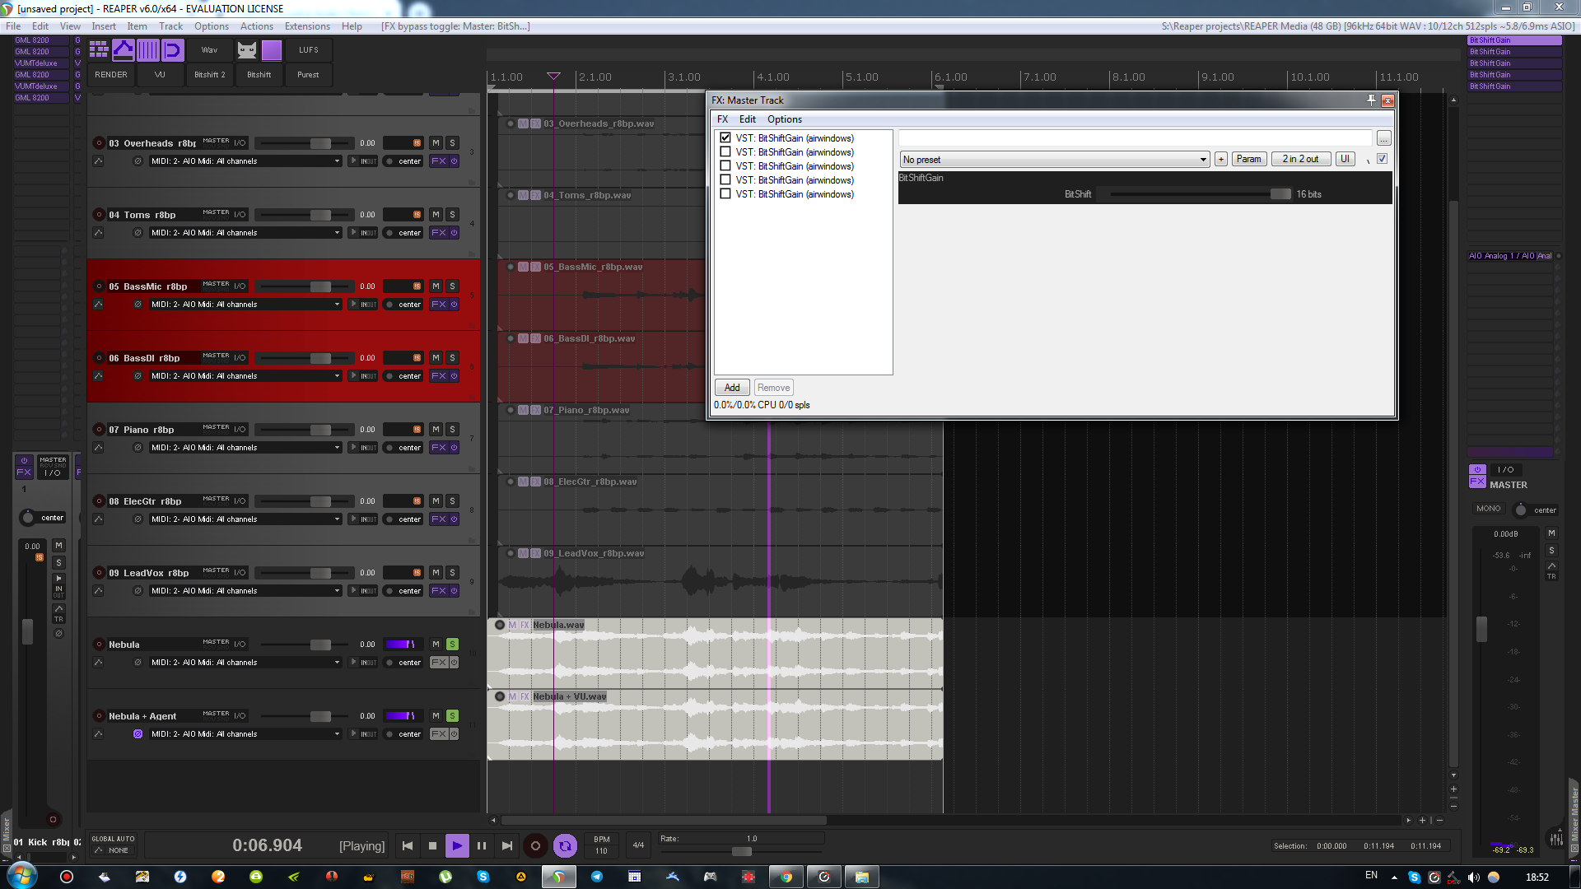
Task: Enable the fifth BitShiftGain VST
Action: click(x=725, y=194)
